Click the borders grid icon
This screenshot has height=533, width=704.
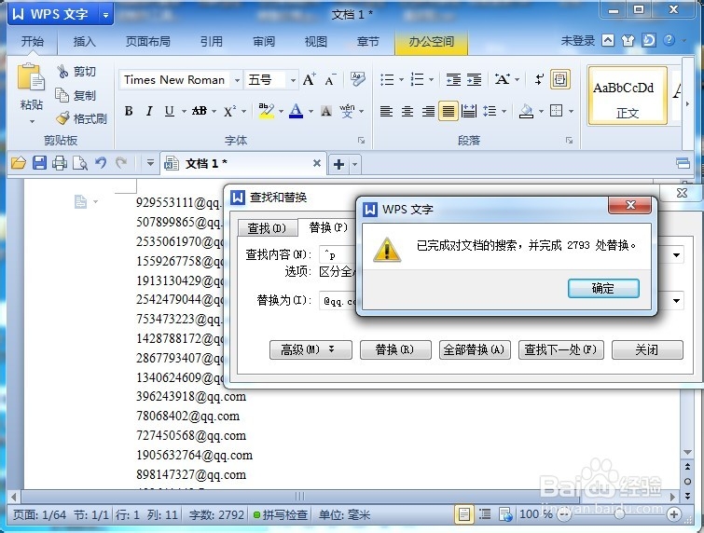(557, 110)
